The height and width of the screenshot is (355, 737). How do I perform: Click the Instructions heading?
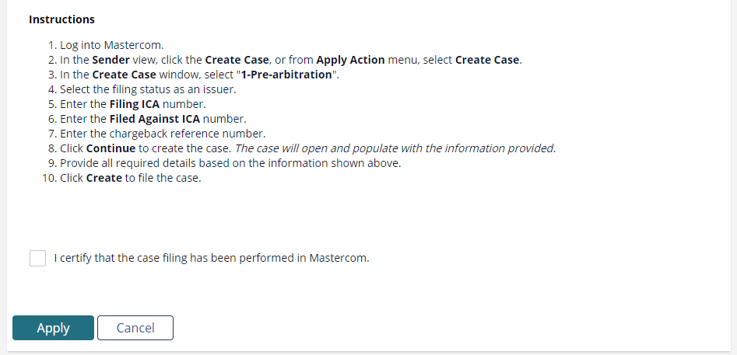click(61, 19)
